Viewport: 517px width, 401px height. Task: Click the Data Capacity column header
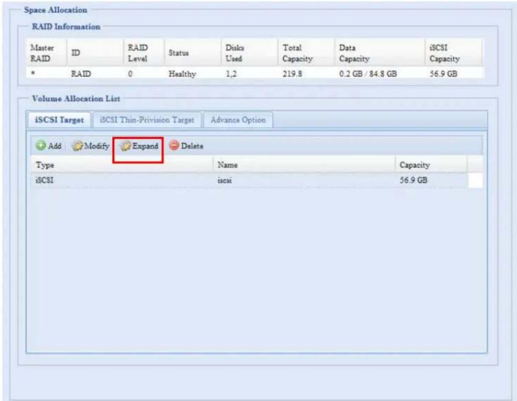(x=380, y=53)
